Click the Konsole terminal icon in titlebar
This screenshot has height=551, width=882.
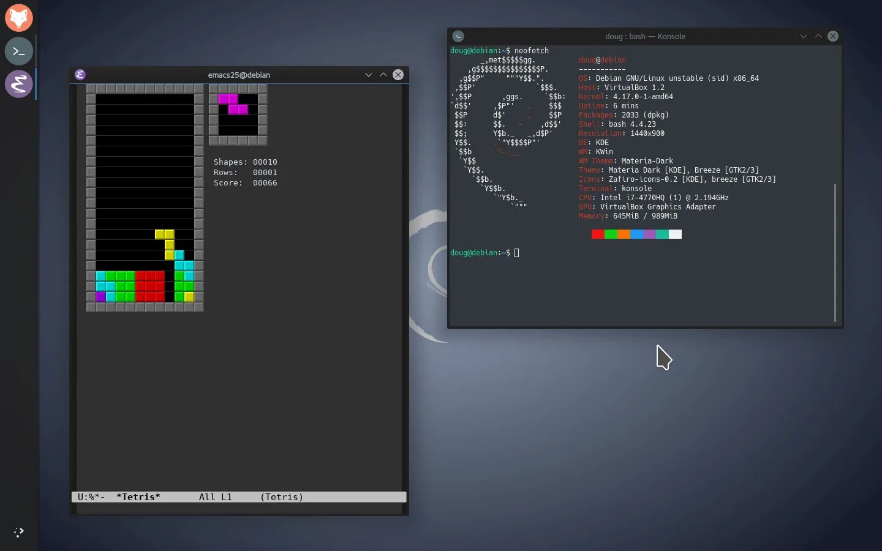pos(458,36)
